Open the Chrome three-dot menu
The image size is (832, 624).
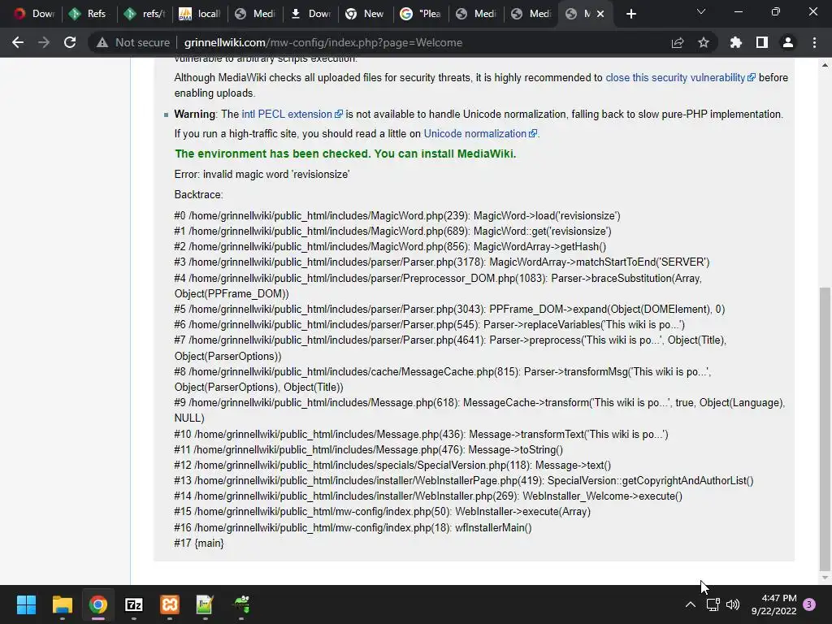pyautogui.click(x=814, y=42)
